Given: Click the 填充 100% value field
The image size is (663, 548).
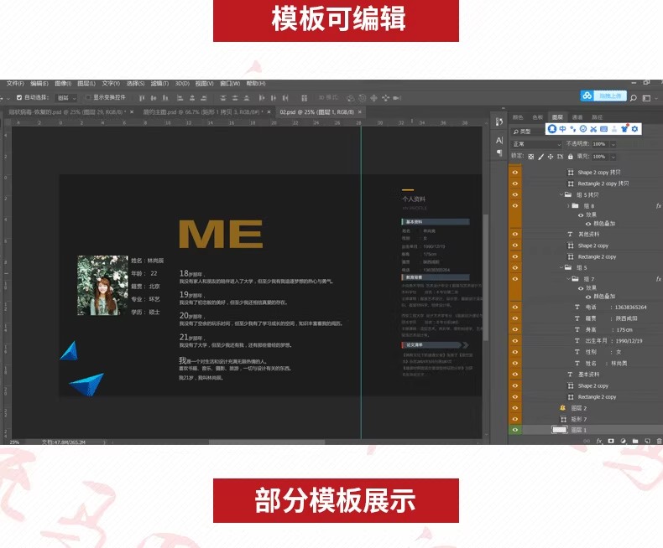Looking at the screenshot, I should 599,157.
